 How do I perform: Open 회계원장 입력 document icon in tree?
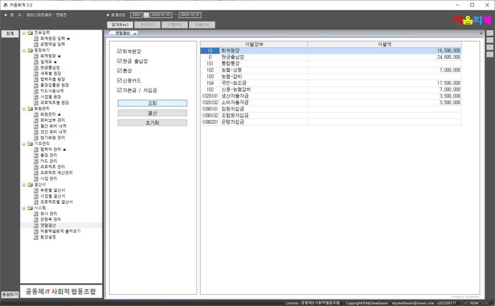36,38
